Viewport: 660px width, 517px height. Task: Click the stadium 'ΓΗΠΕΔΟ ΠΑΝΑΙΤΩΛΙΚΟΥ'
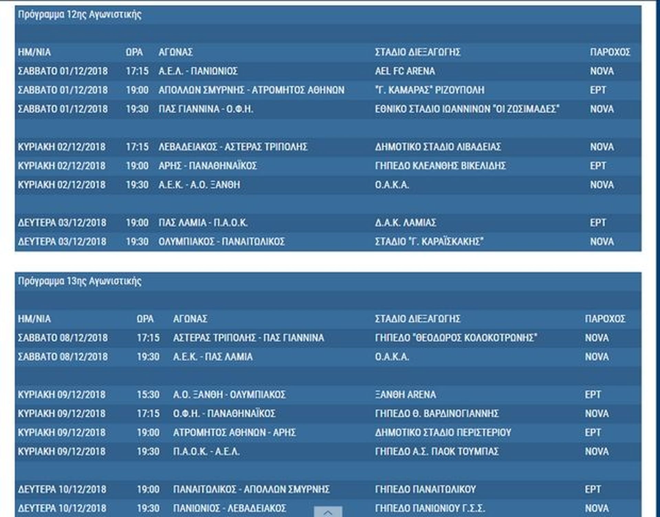pyautogui.click(x=426, y=490)
